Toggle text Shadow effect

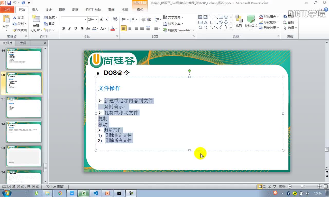pos(82,28)
